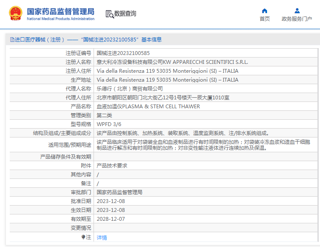Click 血液加温仪PLASMA & STEM CELL THAWER
This screenshot has width=320, height=247.
tap(148, 107)
